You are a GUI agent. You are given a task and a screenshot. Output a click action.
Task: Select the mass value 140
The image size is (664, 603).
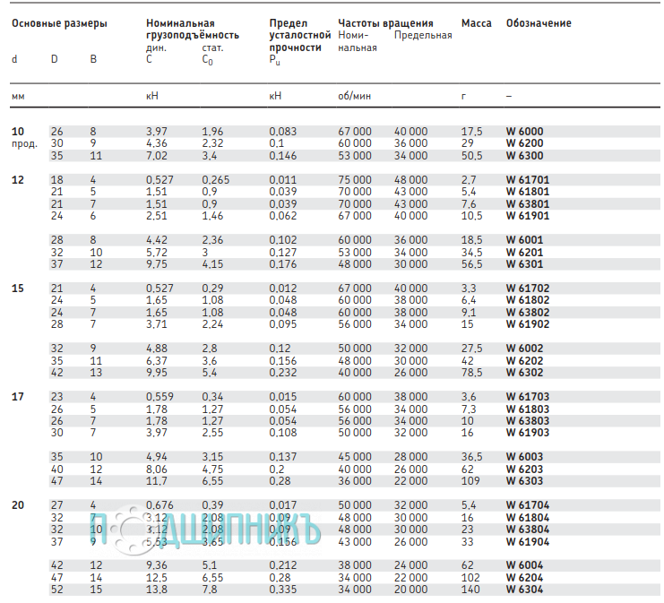(x=470, y=590)
